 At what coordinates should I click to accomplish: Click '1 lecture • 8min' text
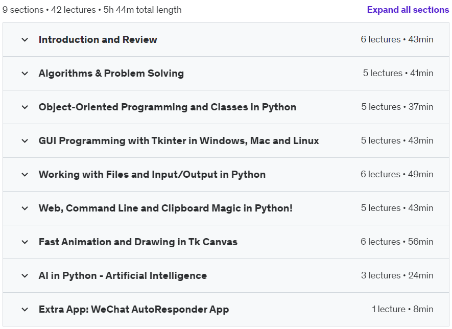coord(402,309)
